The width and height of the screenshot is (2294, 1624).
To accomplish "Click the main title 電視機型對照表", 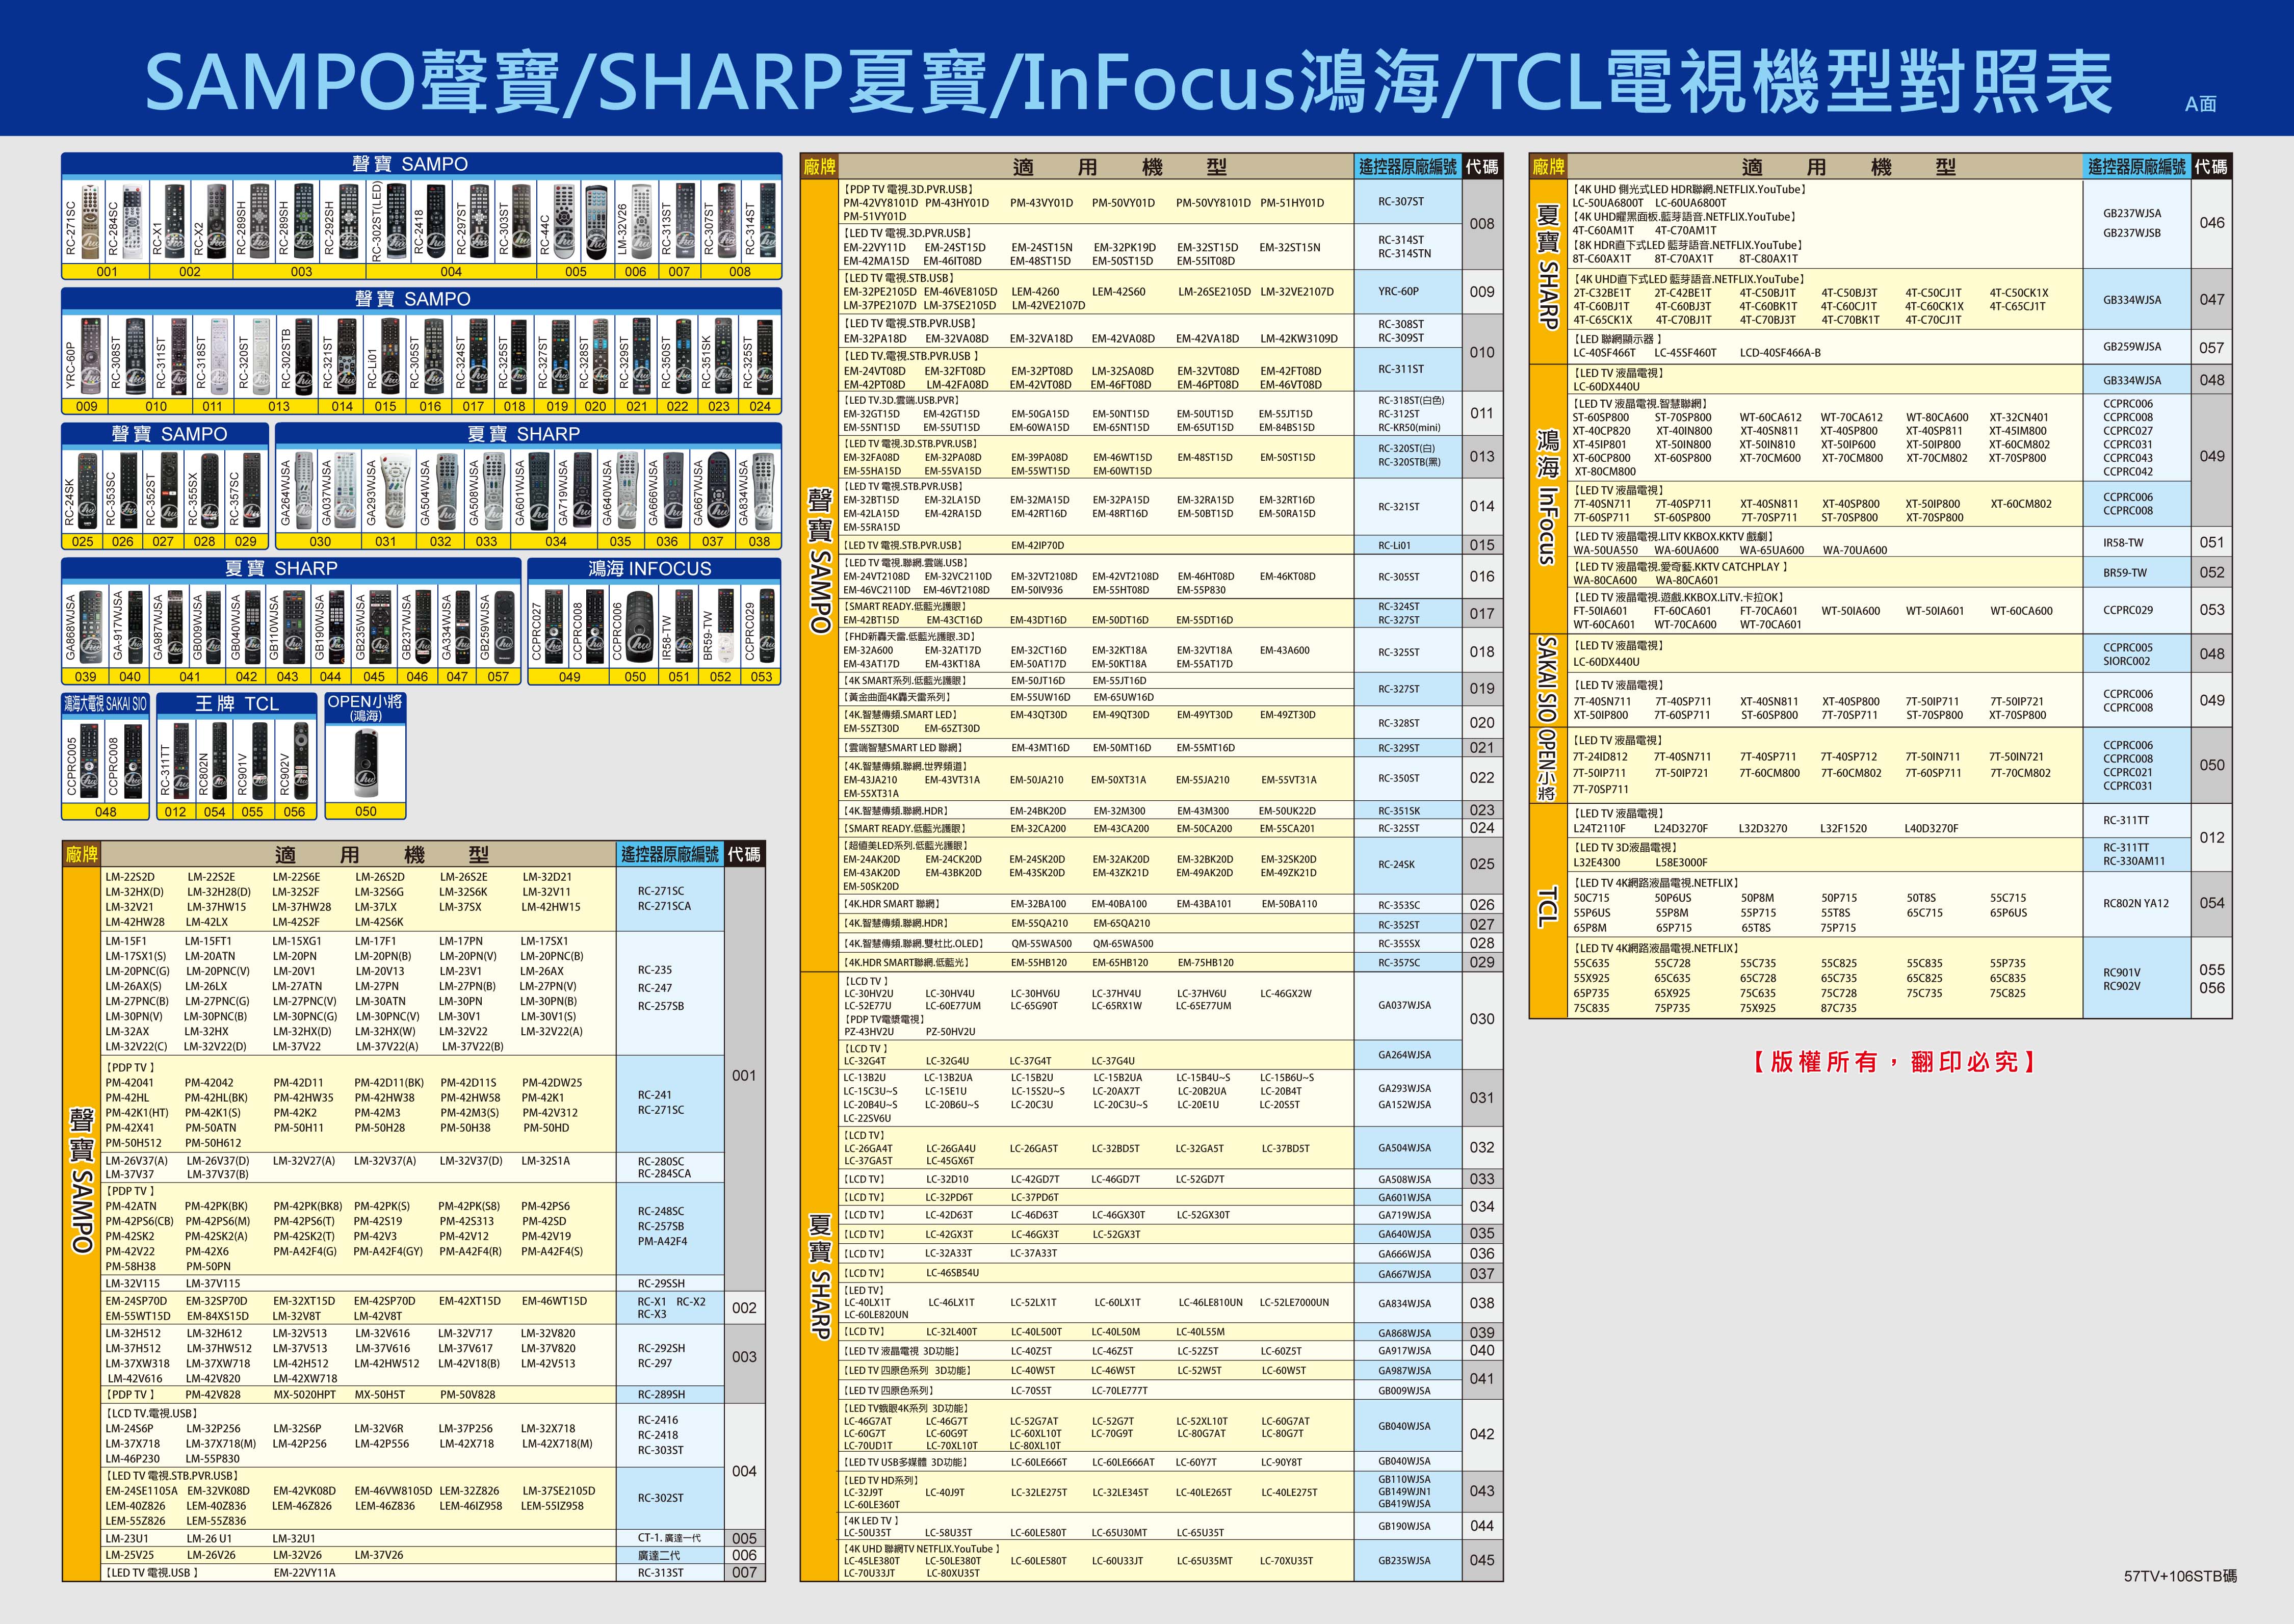I will pyautogui.click(x=1859, y=82).
